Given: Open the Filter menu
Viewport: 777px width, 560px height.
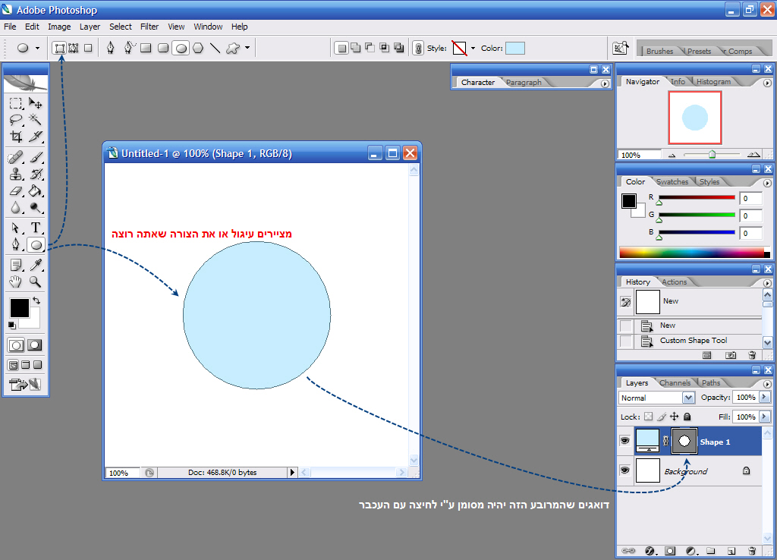Looking at the screenshot, I should tap(149, 27).
